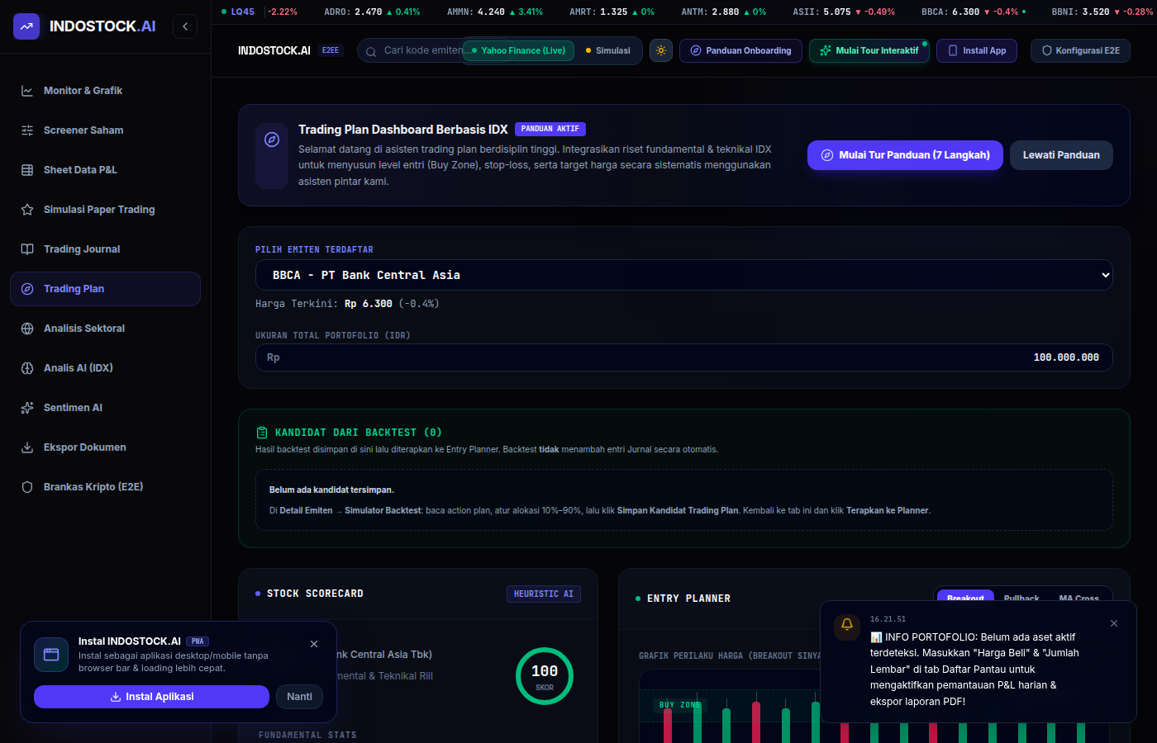Edit Ukuran Total Portofolio amount field
Screen dimensions: 1157x743
point(684,357)
